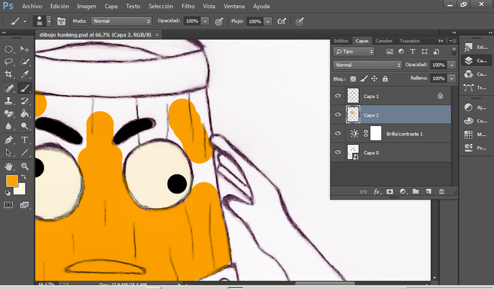Select the Path Selection tool

click(x=8, y=152)
